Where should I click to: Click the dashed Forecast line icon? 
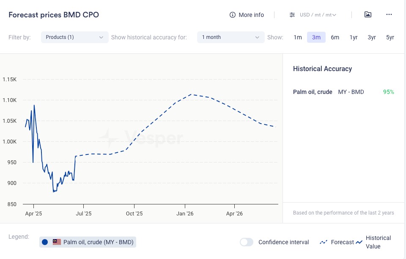click(324, 242)
